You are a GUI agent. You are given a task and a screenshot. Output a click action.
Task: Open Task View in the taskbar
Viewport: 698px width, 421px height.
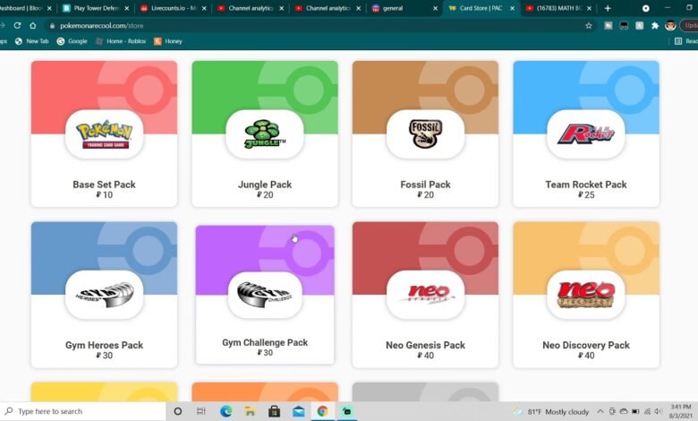point(201,411)
